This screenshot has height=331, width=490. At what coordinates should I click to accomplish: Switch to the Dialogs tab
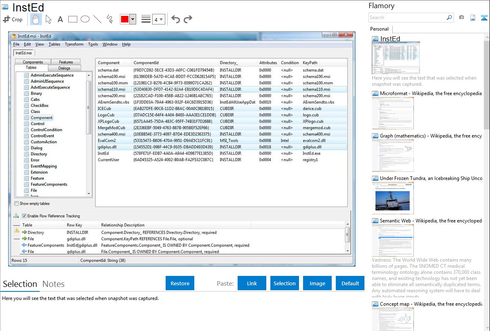point(64,68)
